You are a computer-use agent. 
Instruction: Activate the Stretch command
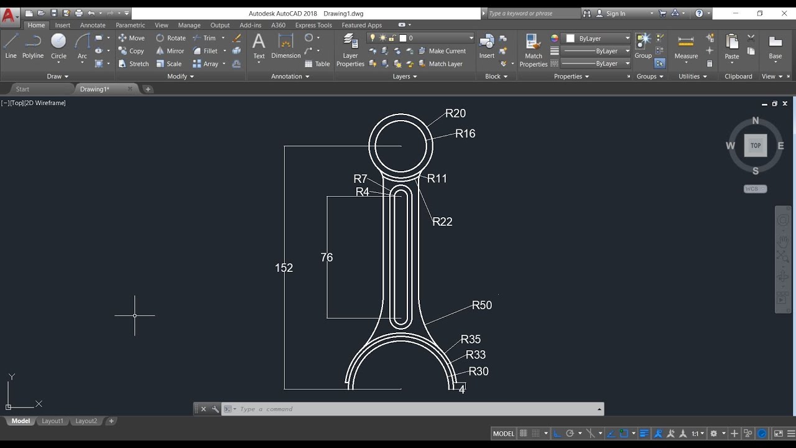click(134, 63)
